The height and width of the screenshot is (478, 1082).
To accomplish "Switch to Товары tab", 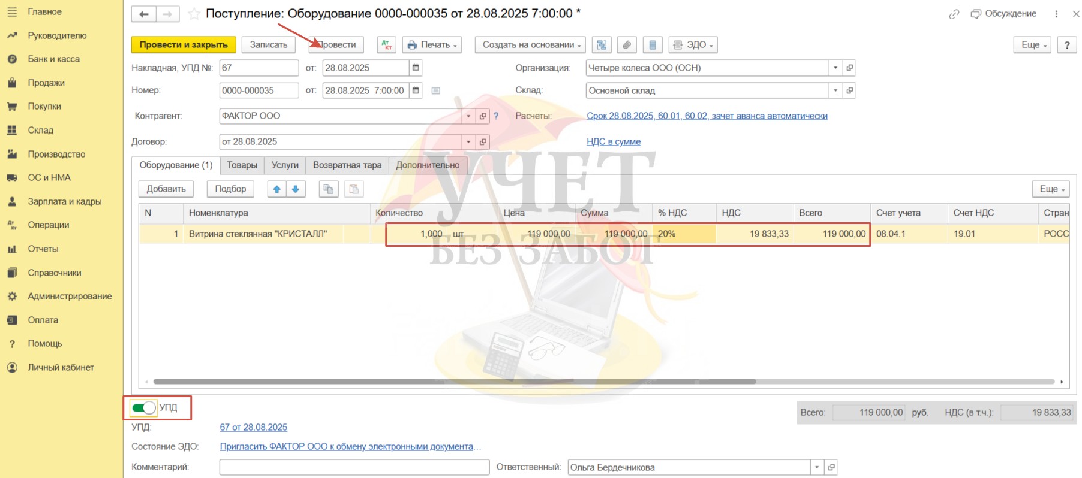I will (x=242, y=165).
